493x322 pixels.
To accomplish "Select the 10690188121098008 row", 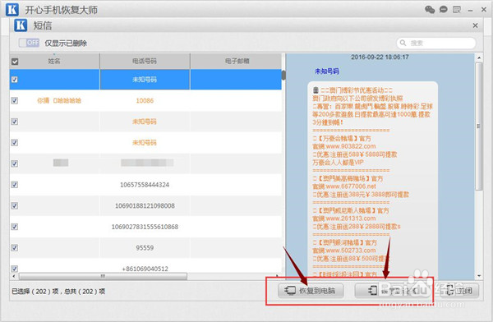I will 145,205.
